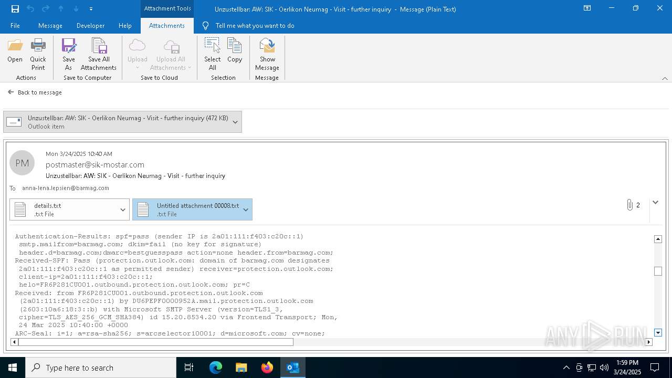
Task: Click Save As in ribbon
Action: (69, 54)
